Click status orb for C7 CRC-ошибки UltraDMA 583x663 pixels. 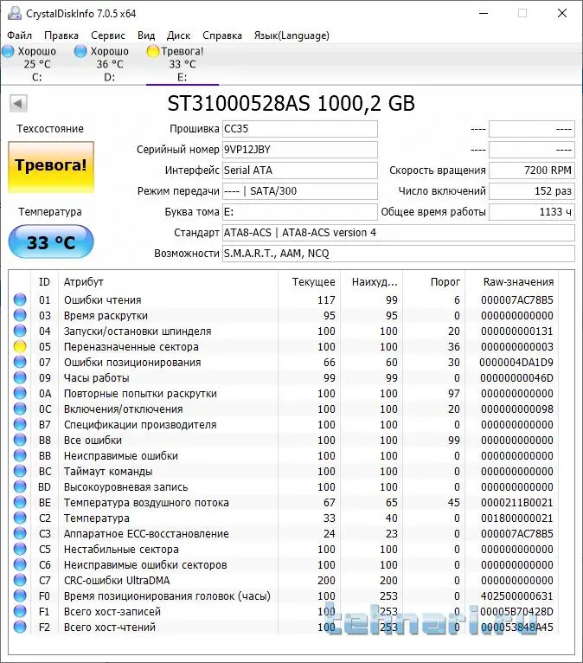[x=20, y=580]
